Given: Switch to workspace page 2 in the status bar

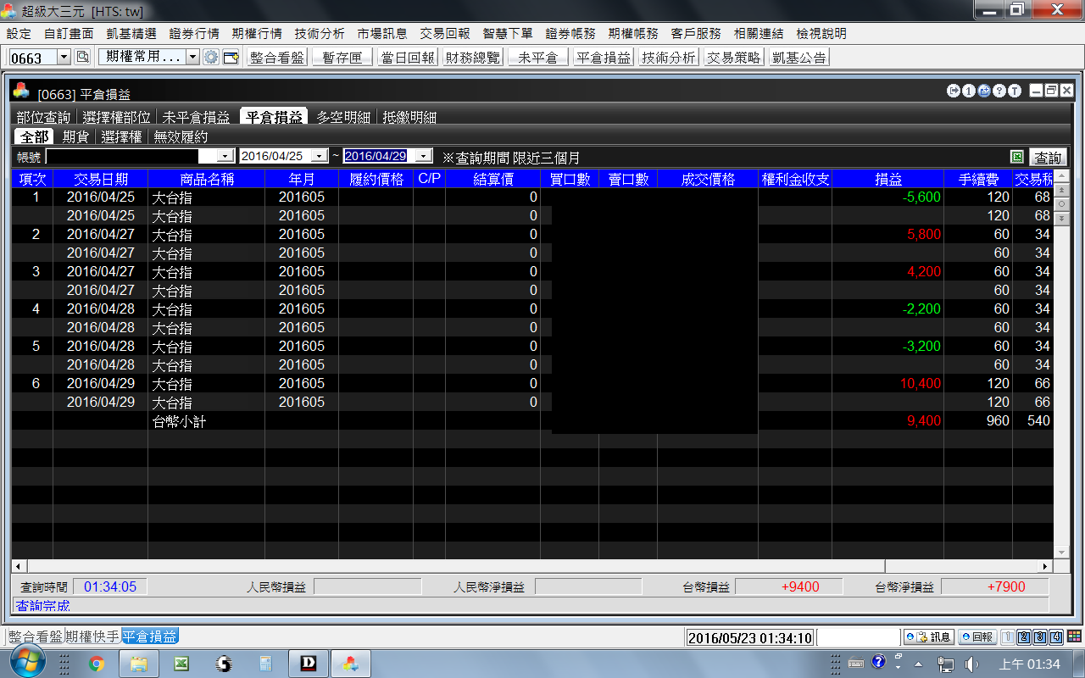Looking at the screenshot, I should click(x=1024, y=636).
